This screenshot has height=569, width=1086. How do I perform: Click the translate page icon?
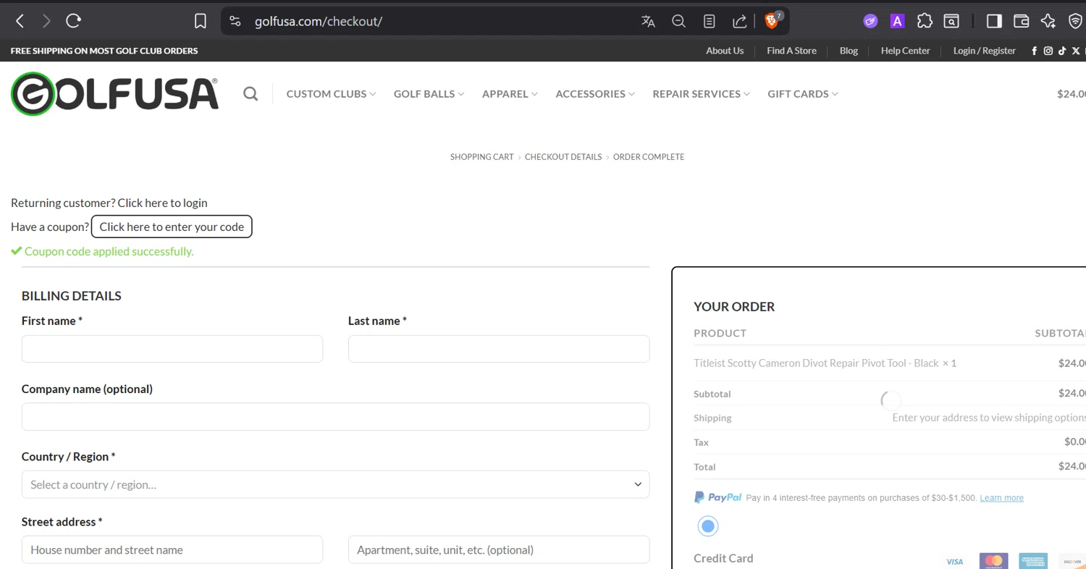[648, 21]
